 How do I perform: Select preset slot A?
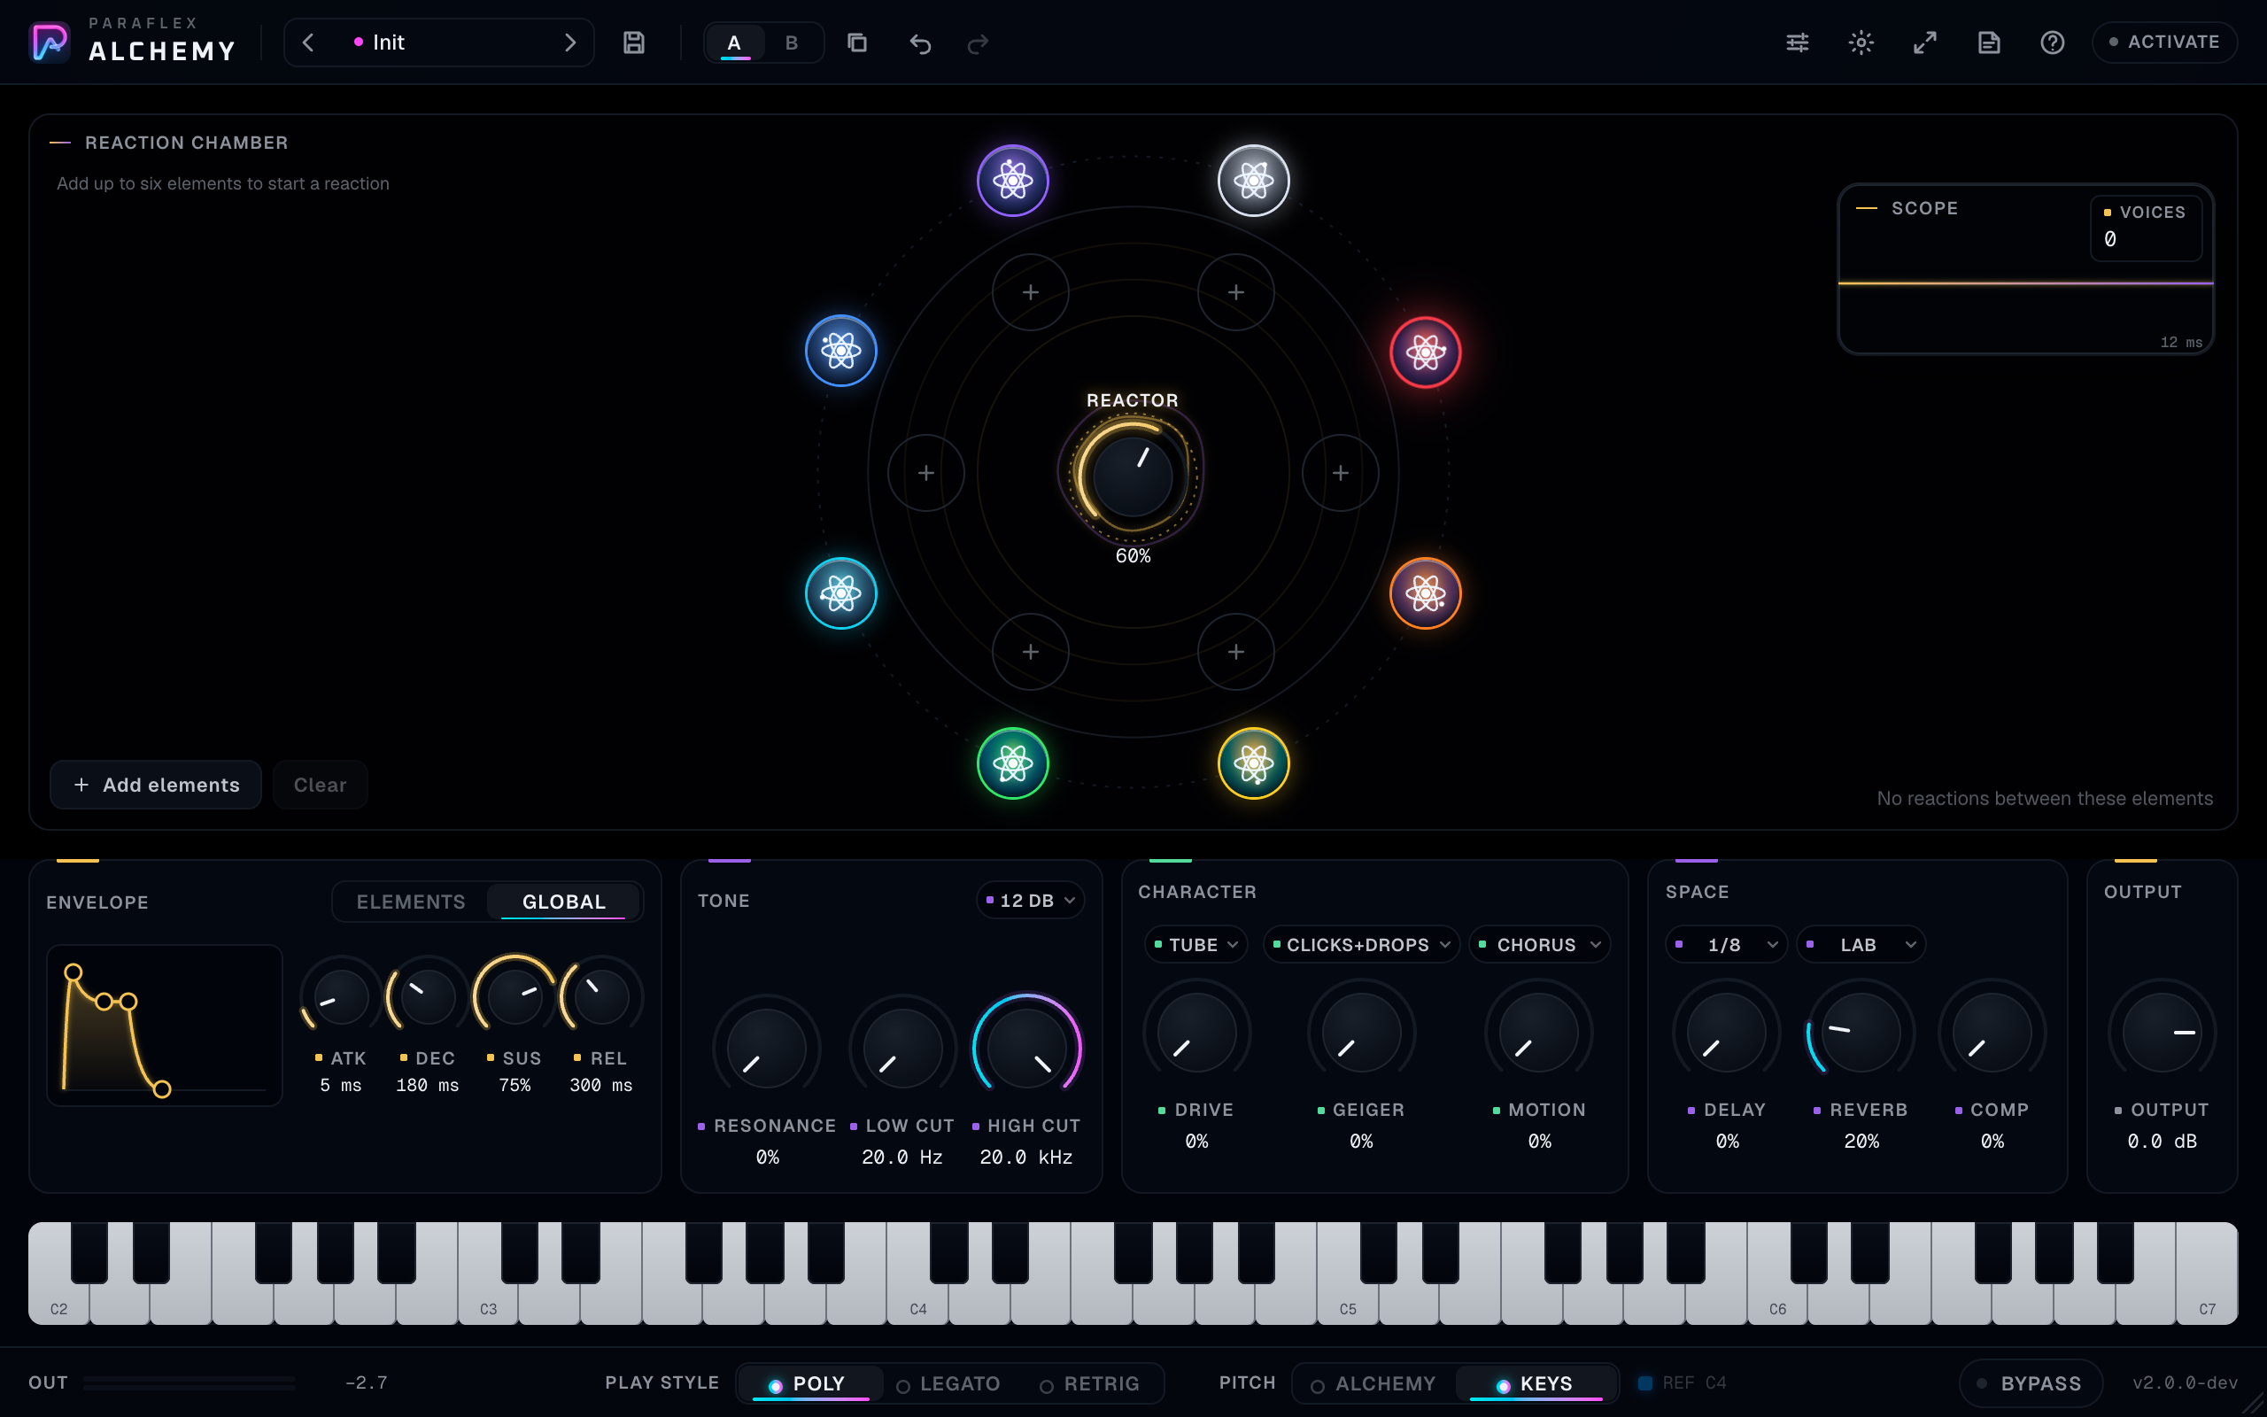tap(734, 43)
